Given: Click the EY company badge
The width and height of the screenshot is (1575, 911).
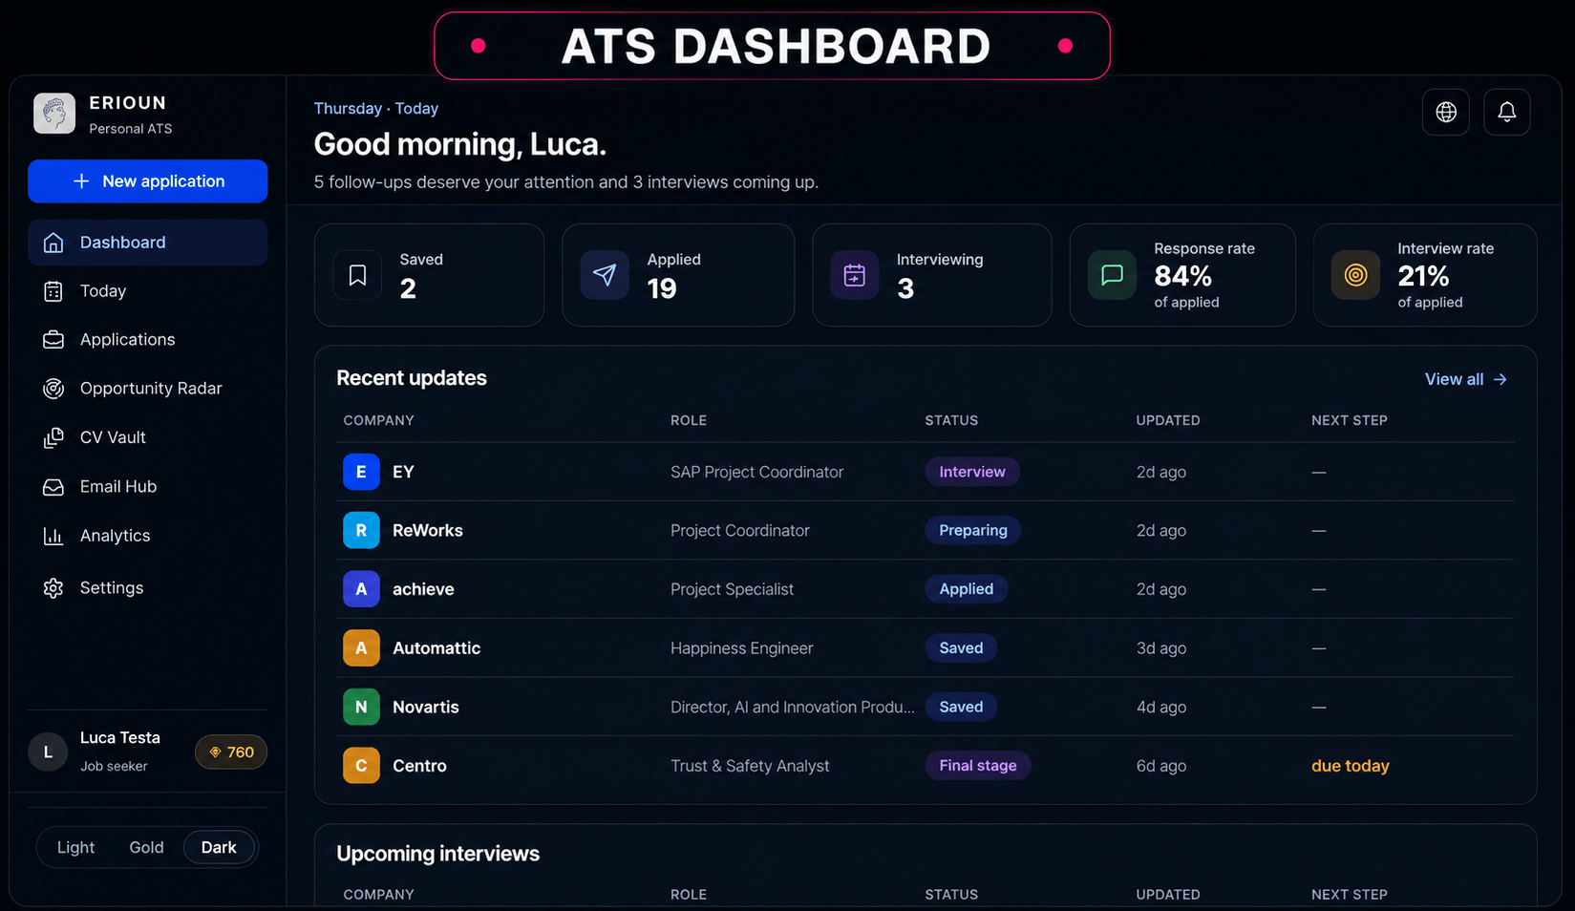Looking at the screenshot, I should (x=361, y=472).
